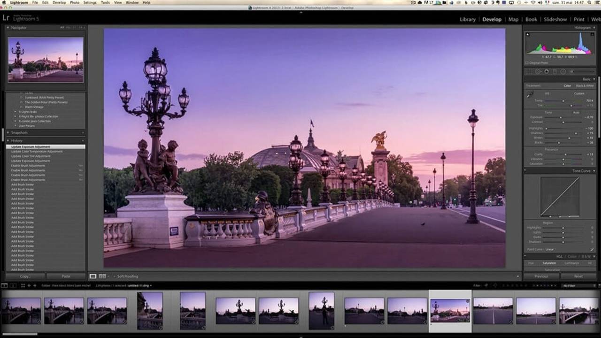Open the Print module
Screen dimensions: 601x338
[x=579, y=19]
